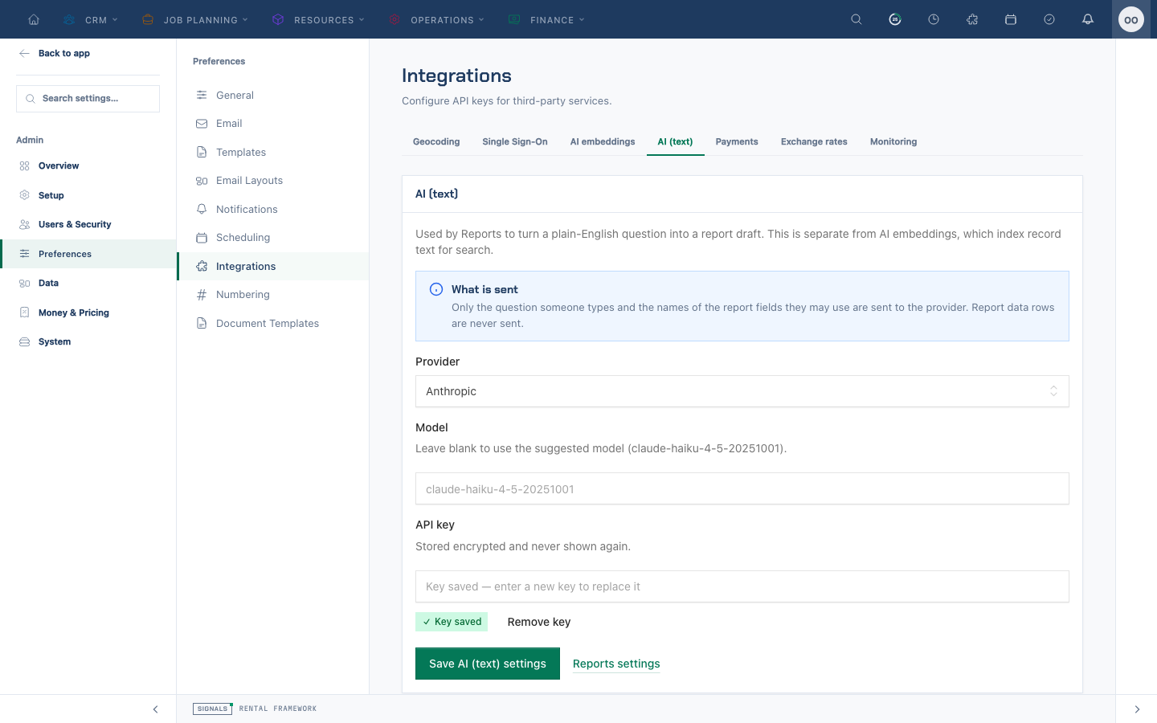The width and height of the screenshot is (1157, 723).
Task: Go to the home dashboard icon
Action: [34, 19]
